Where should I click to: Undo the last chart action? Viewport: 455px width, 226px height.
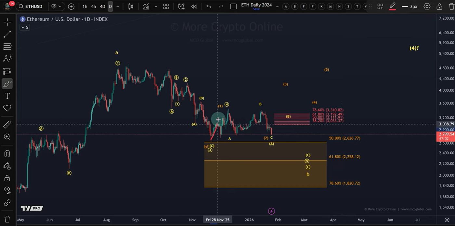[208, 6]
